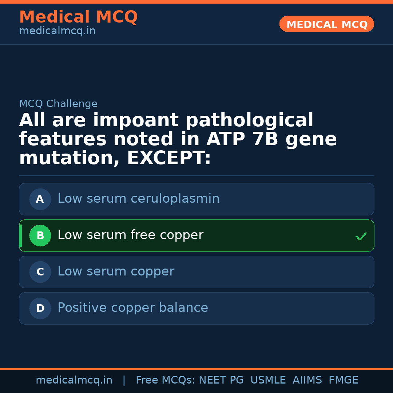Click the AIIMS footer text
The width and height of the screenshot is (393, 393).
coord(307,380)
